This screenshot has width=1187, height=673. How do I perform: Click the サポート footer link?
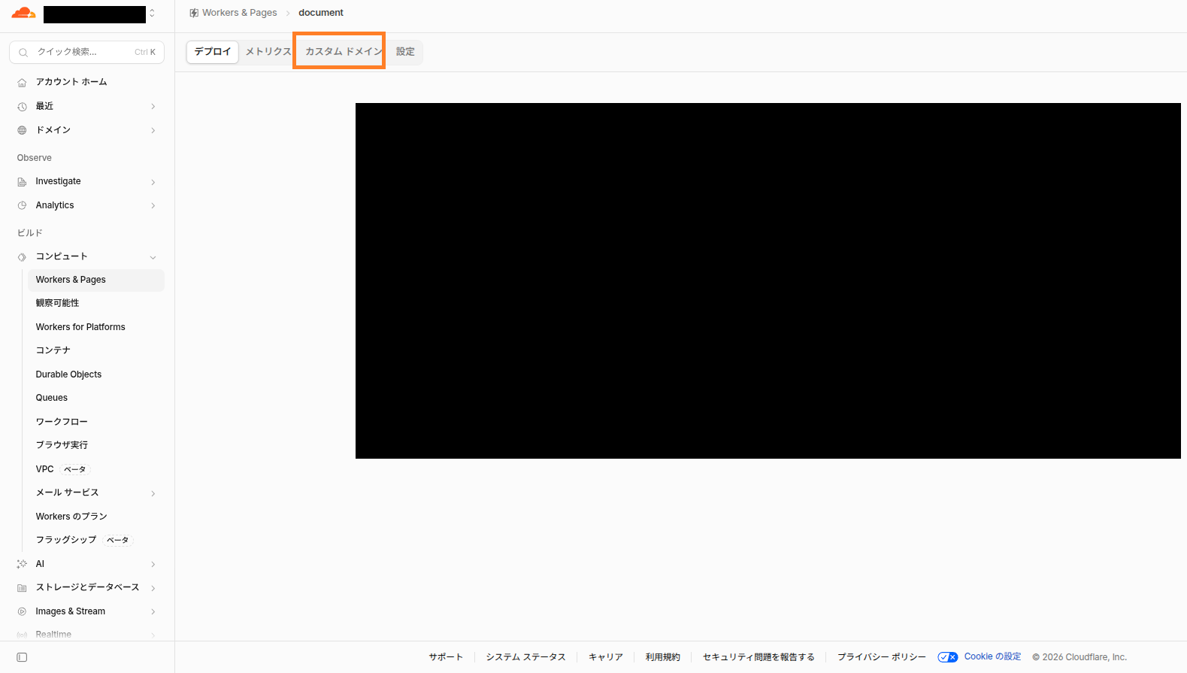coord(446,657)
